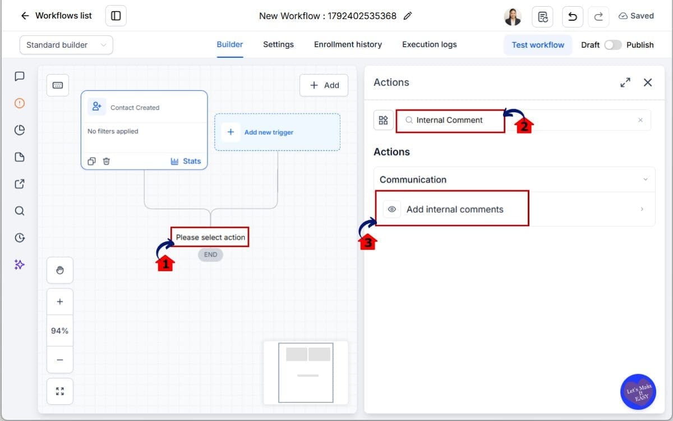Toggle the Draft/Publish switch
Screen dimensions: 673x421
pyautogui.click(x=612, y=45)
